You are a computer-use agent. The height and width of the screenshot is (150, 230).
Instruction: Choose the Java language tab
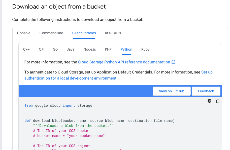[71, 50]
